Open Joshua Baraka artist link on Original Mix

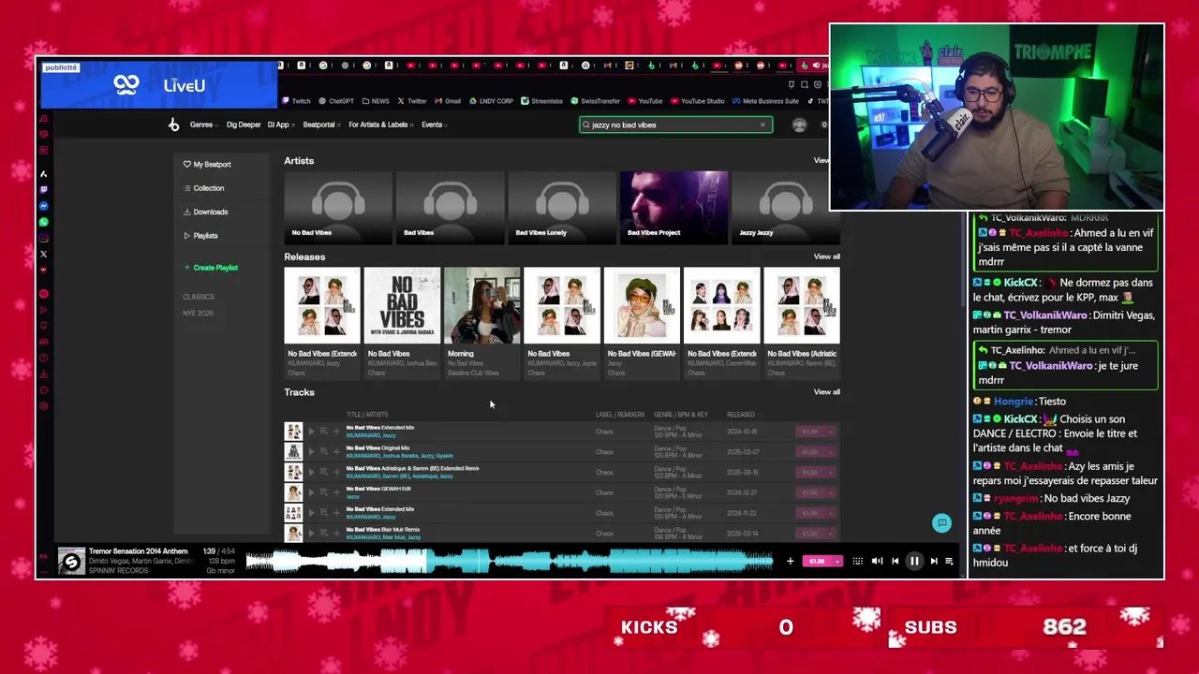[402, 456]
